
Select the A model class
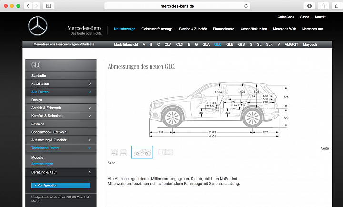[144, 44]
